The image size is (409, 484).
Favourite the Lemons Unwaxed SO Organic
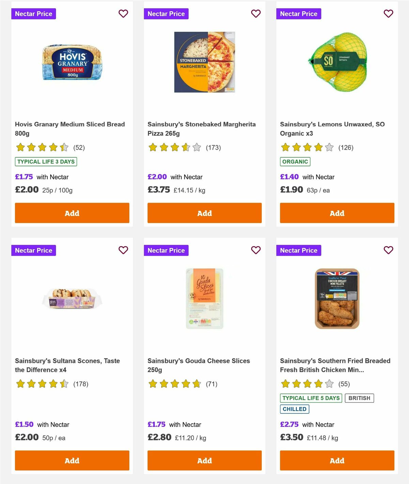coord(388,14)
